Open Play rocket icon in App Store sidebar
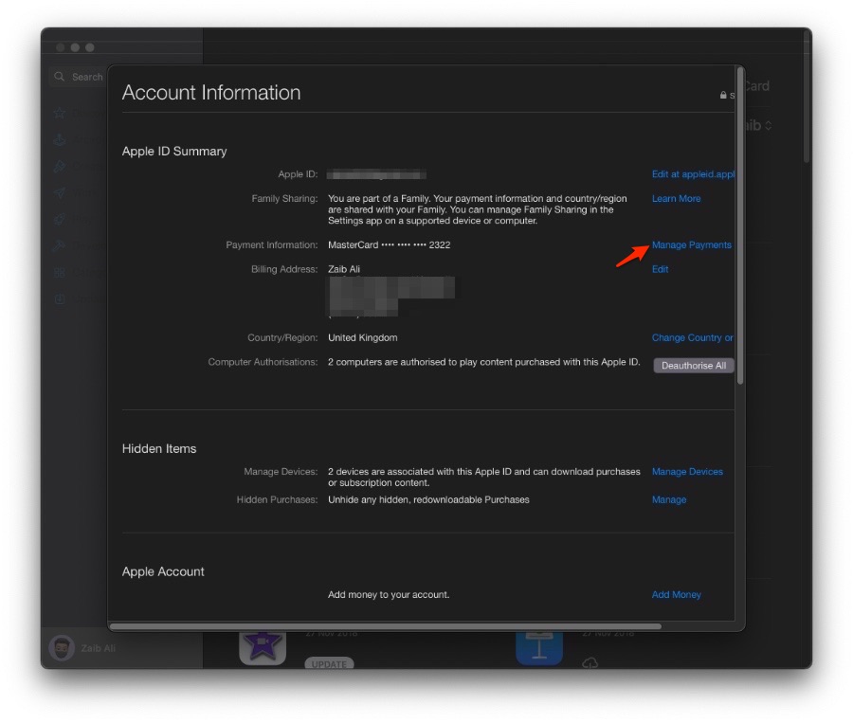The height and width of the screenshot is (723, 853). tap(60, 219)
